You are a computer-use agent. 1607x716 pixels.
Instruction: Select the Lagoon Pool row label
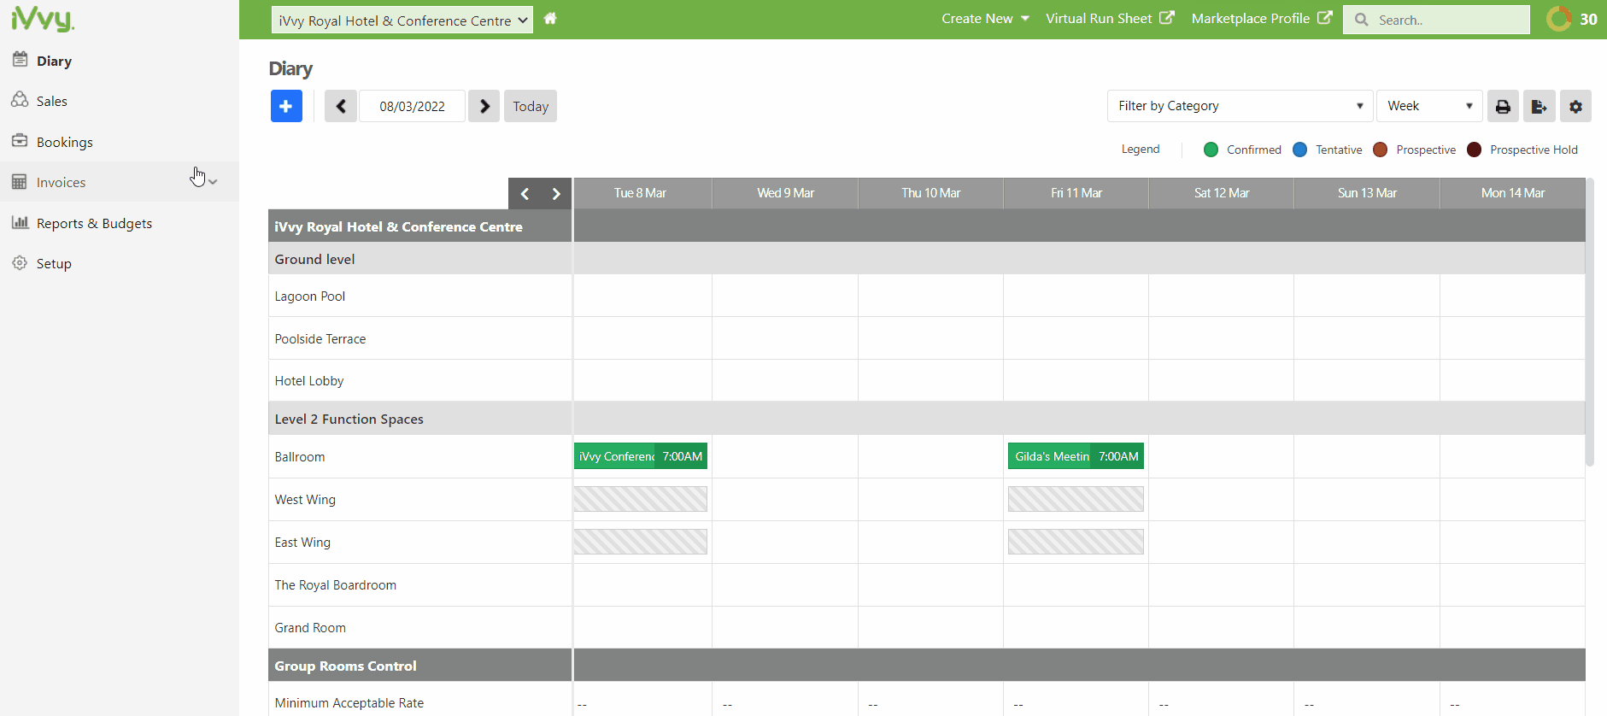(x=310, y=296)
